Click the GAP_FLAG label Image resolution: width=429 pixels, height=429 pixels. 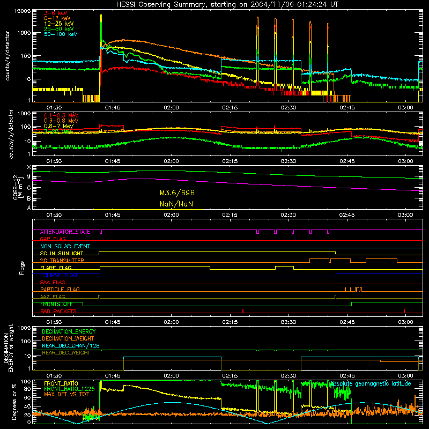tap(53, 239)
